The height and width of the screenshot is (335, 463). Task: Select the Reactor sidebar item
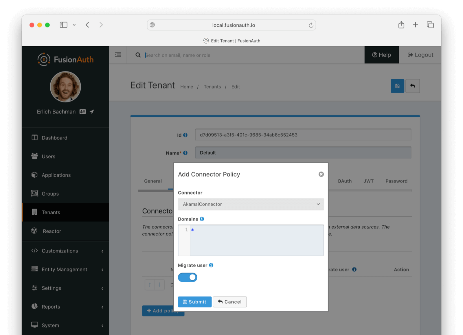[x=52, y=231]
